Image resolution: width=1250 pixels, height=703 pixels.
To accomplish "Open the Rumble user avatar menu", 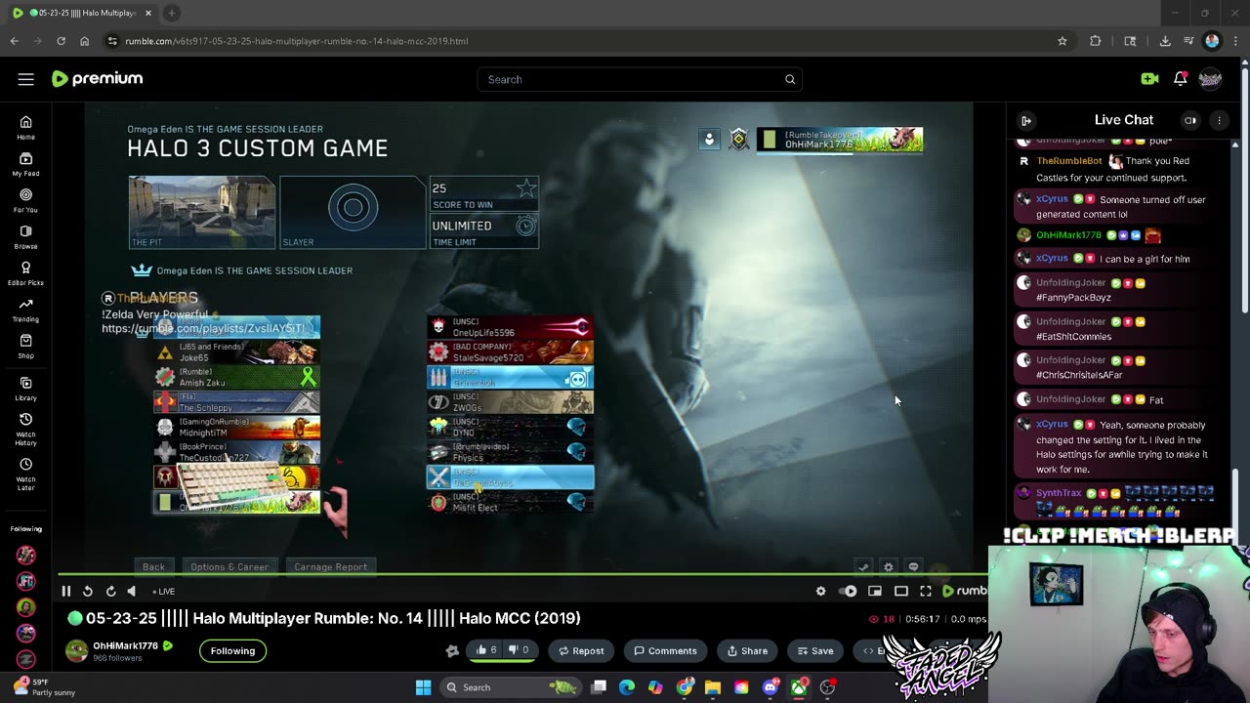I will [x=1210, y=79].
